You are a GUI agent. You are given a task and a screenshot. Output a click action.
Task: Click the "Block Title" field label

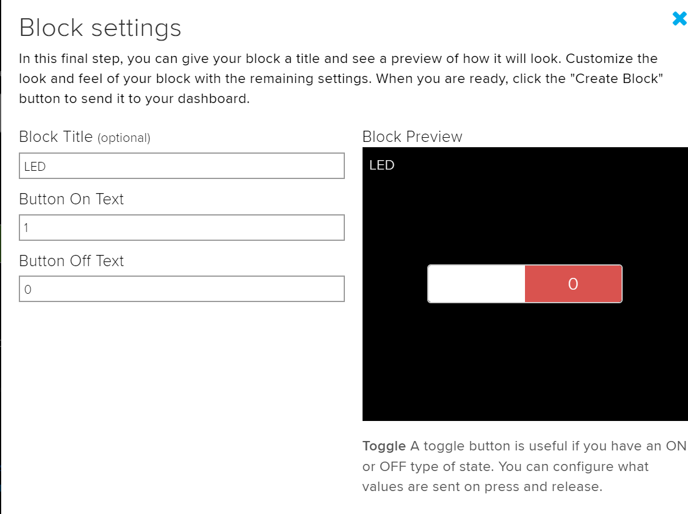click(x=56, y=137)
